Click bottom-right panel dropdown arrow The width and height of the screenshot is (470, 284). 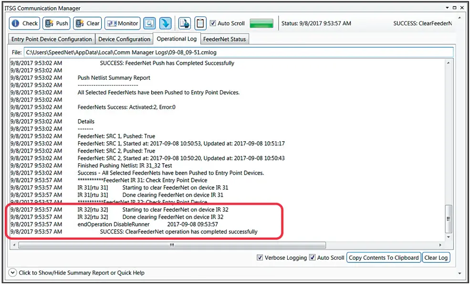[x=460, y=273]
